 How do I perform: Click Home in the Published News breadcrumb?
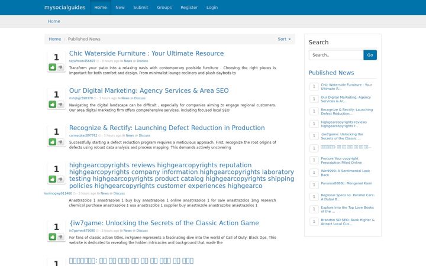(54, 39)
